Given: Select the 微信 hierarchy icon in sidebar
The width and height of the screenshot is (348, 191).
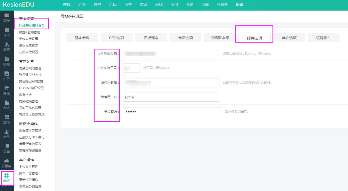Looking at the screenshot, I should click(x=7, y=45).
